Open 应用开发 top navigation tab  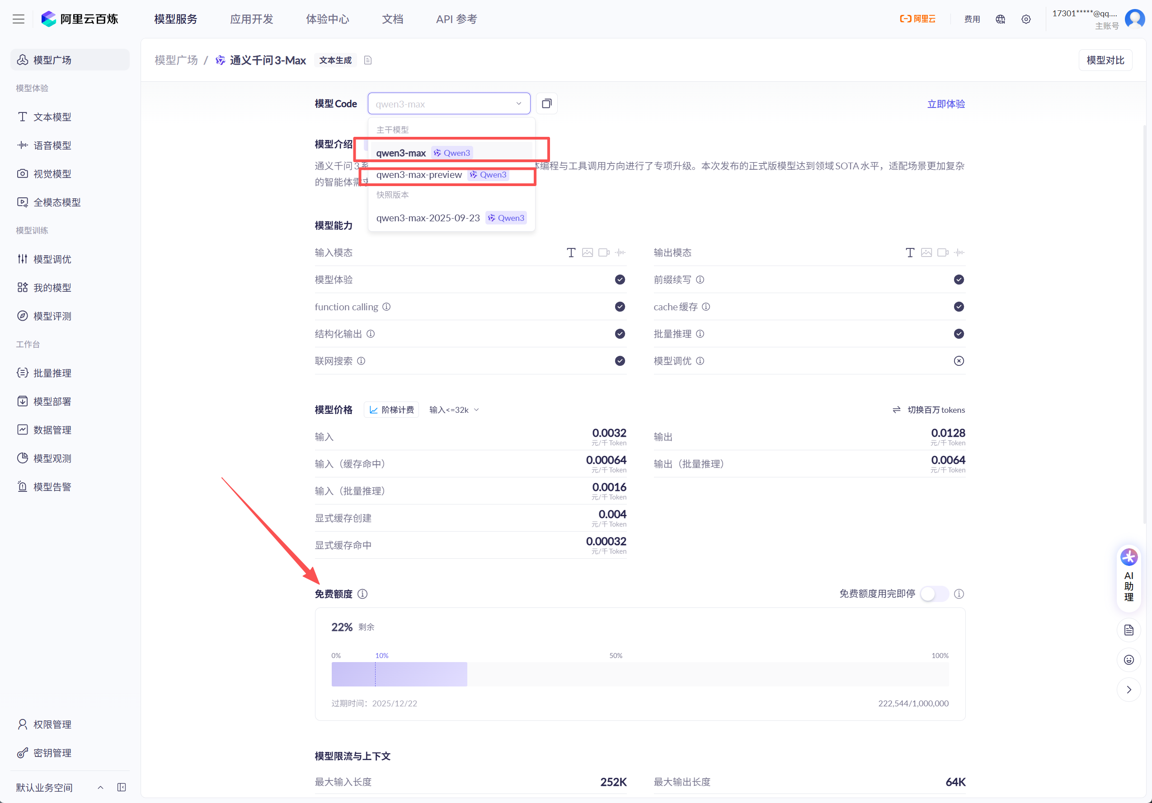[x=251, y=19]
